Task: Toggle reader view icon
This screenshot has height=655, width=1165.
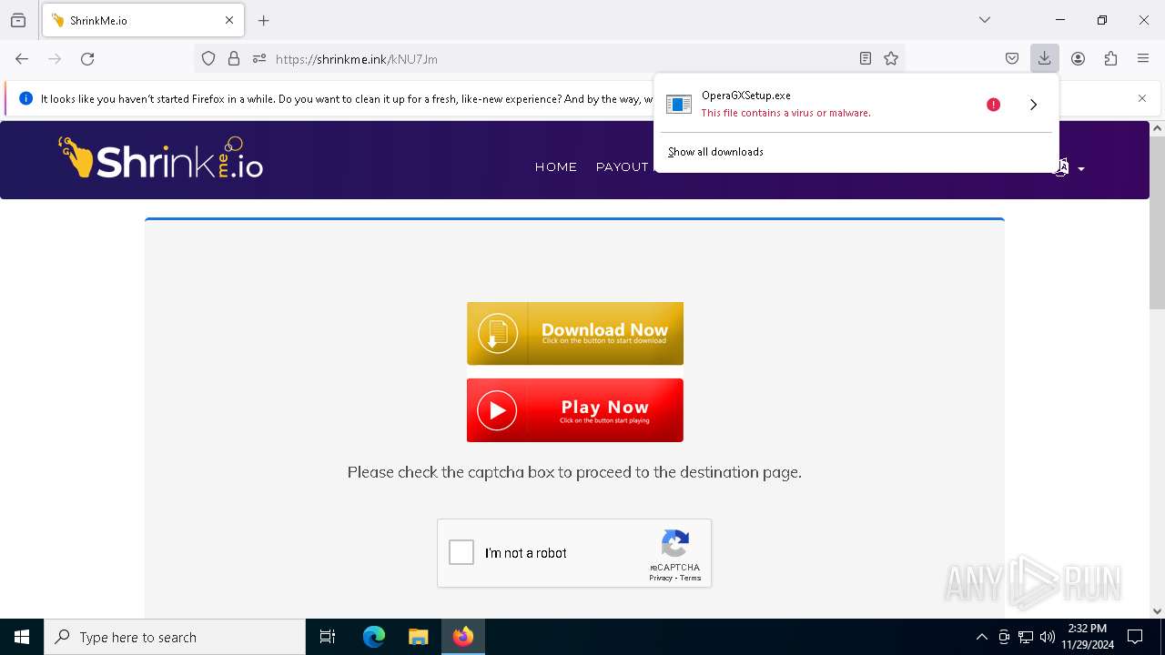Action: point(866,58)
